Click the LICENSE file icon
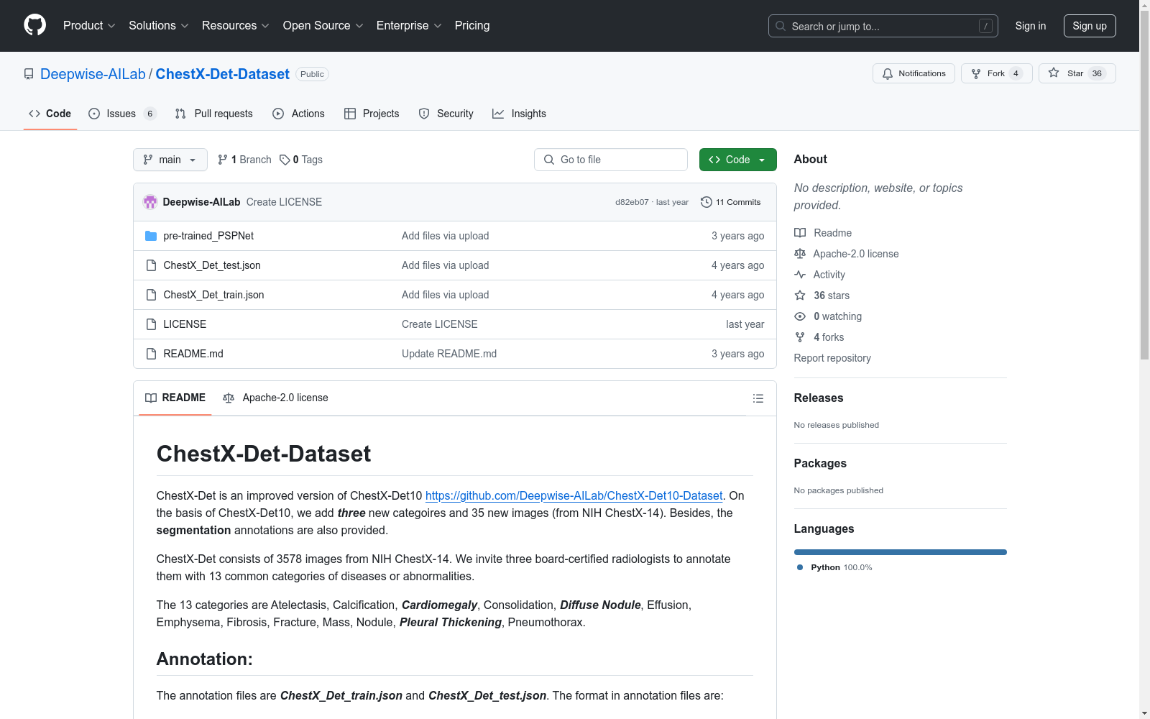 151,324
